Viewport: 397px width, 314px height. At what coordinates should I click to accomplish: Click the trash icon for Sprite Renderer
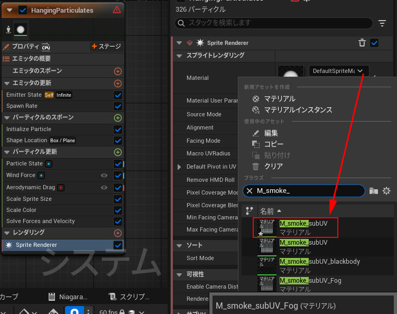(x=362, y=43)
